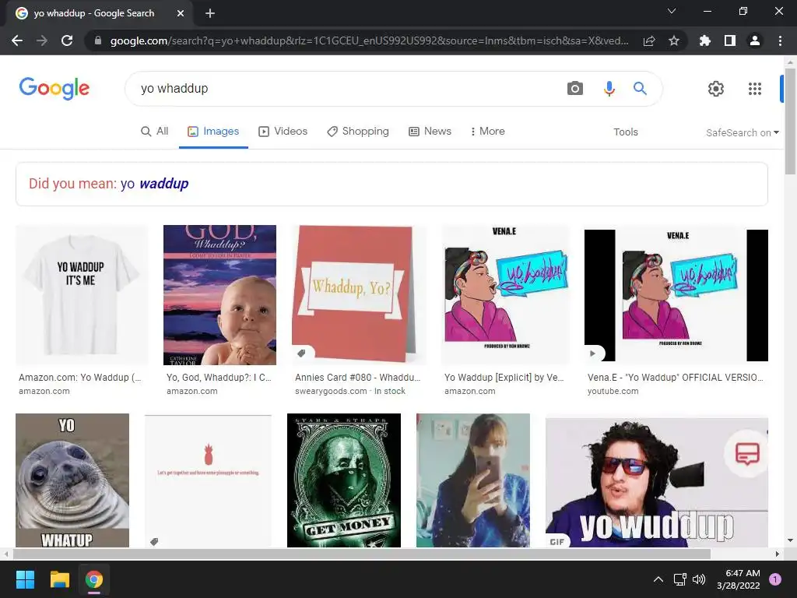Click the browser forward arrow
Screen dimensions: 797x598
coord(42,40)
